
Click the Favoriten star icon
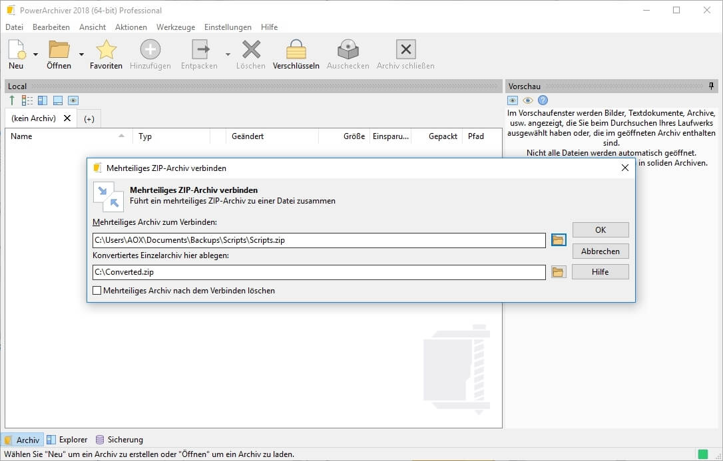(106, 50)
